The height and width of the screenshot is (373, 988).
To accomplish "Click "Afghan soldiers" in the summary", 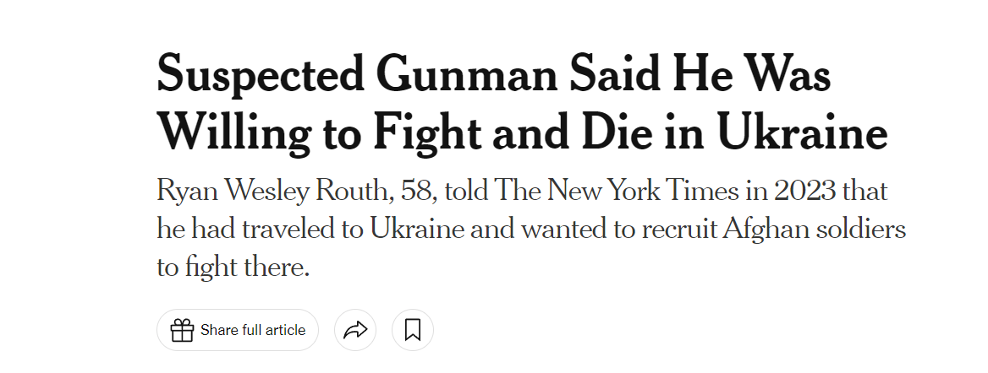I will point(814,230).
